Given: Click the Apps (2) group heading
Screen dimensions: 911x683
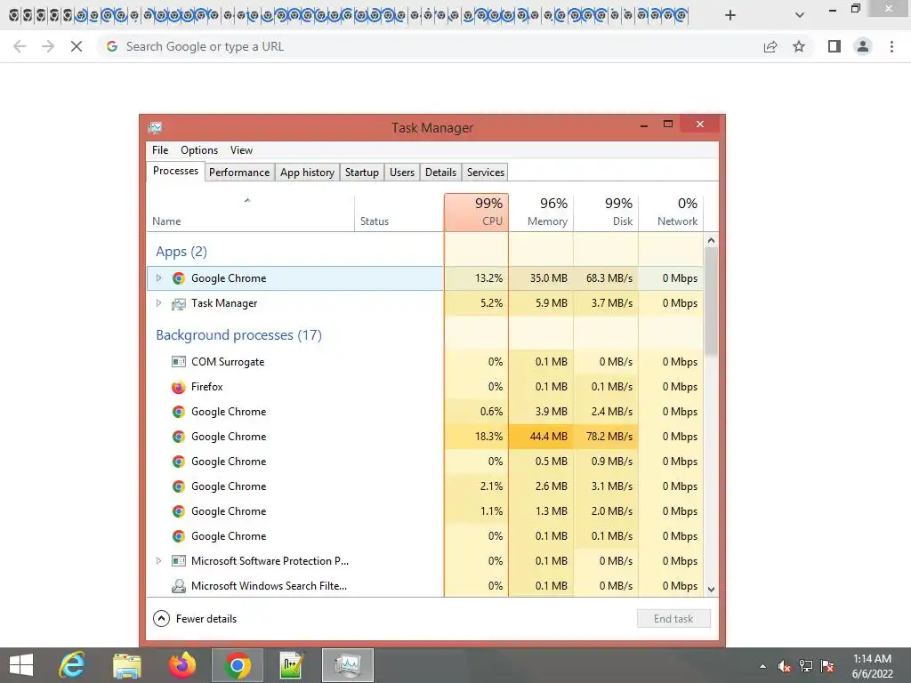Looking at the screenshot, I should [181, 252].
